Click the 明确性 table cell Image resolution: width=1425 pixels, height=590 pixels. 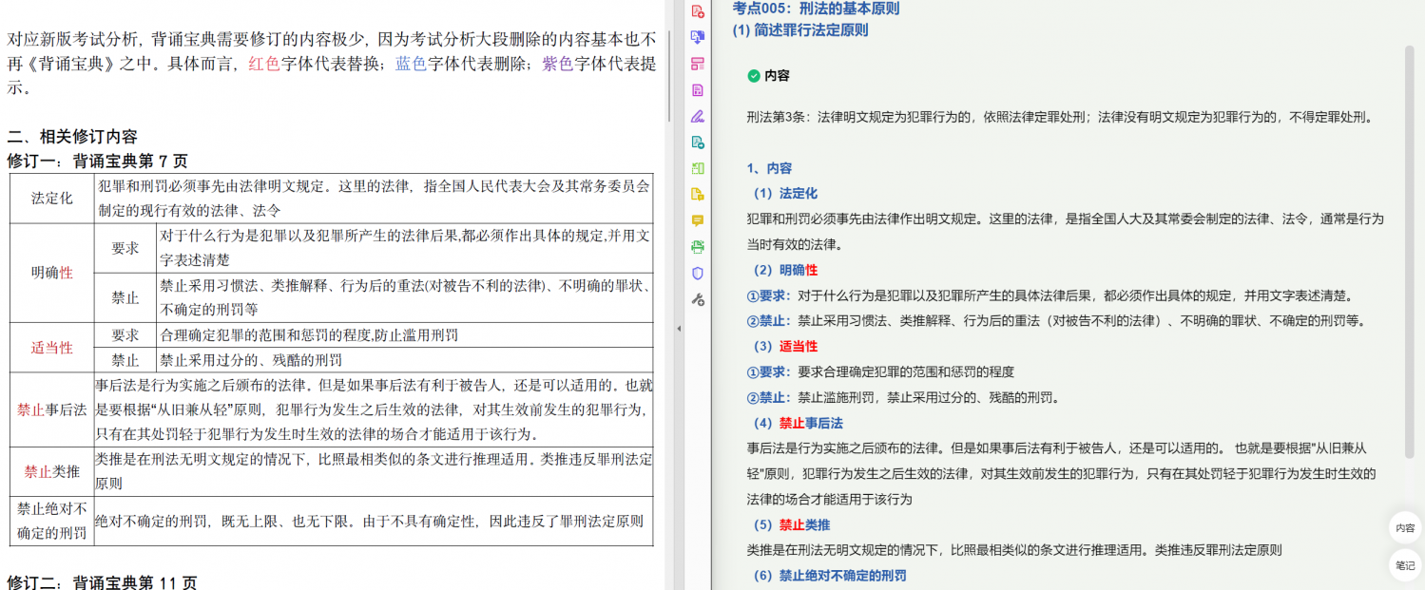click(x=51, y=273)
